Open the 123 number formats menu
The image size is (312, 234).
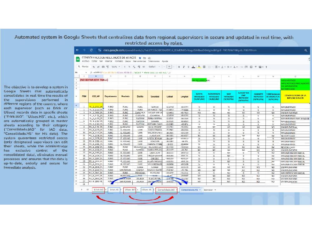point(144,67)
